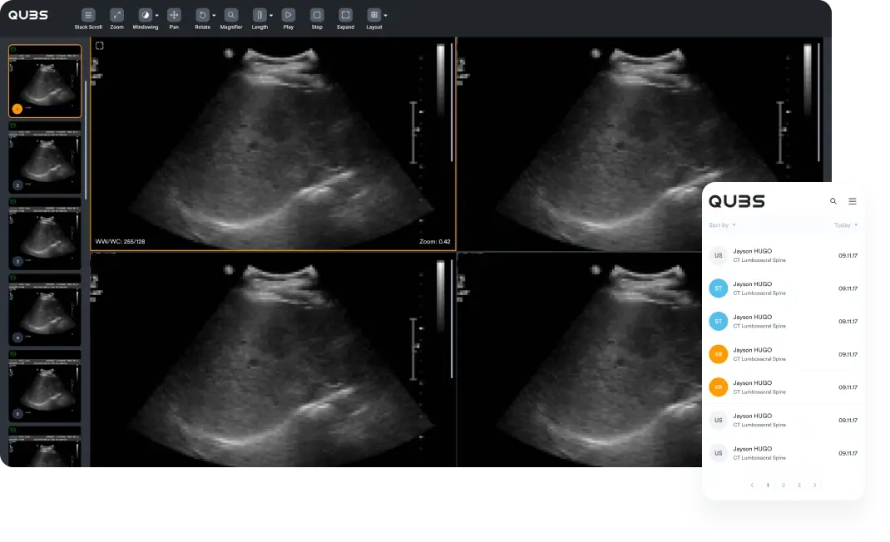Choose the Pan tool
This screenshot has height=542, width=890.
[174, 15]
